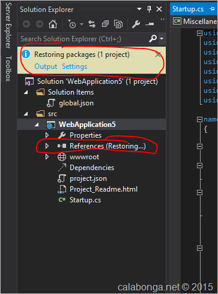The width and height of the screenshot is (218, 294).
Task: Select References (Restoring...) node
Action: pyautogui.click(x=107, y=146)
